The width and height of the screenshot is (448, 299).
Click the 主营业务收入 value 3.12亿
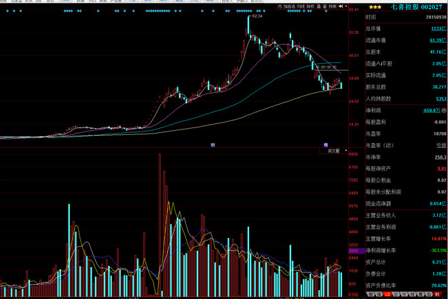point(439,216)
